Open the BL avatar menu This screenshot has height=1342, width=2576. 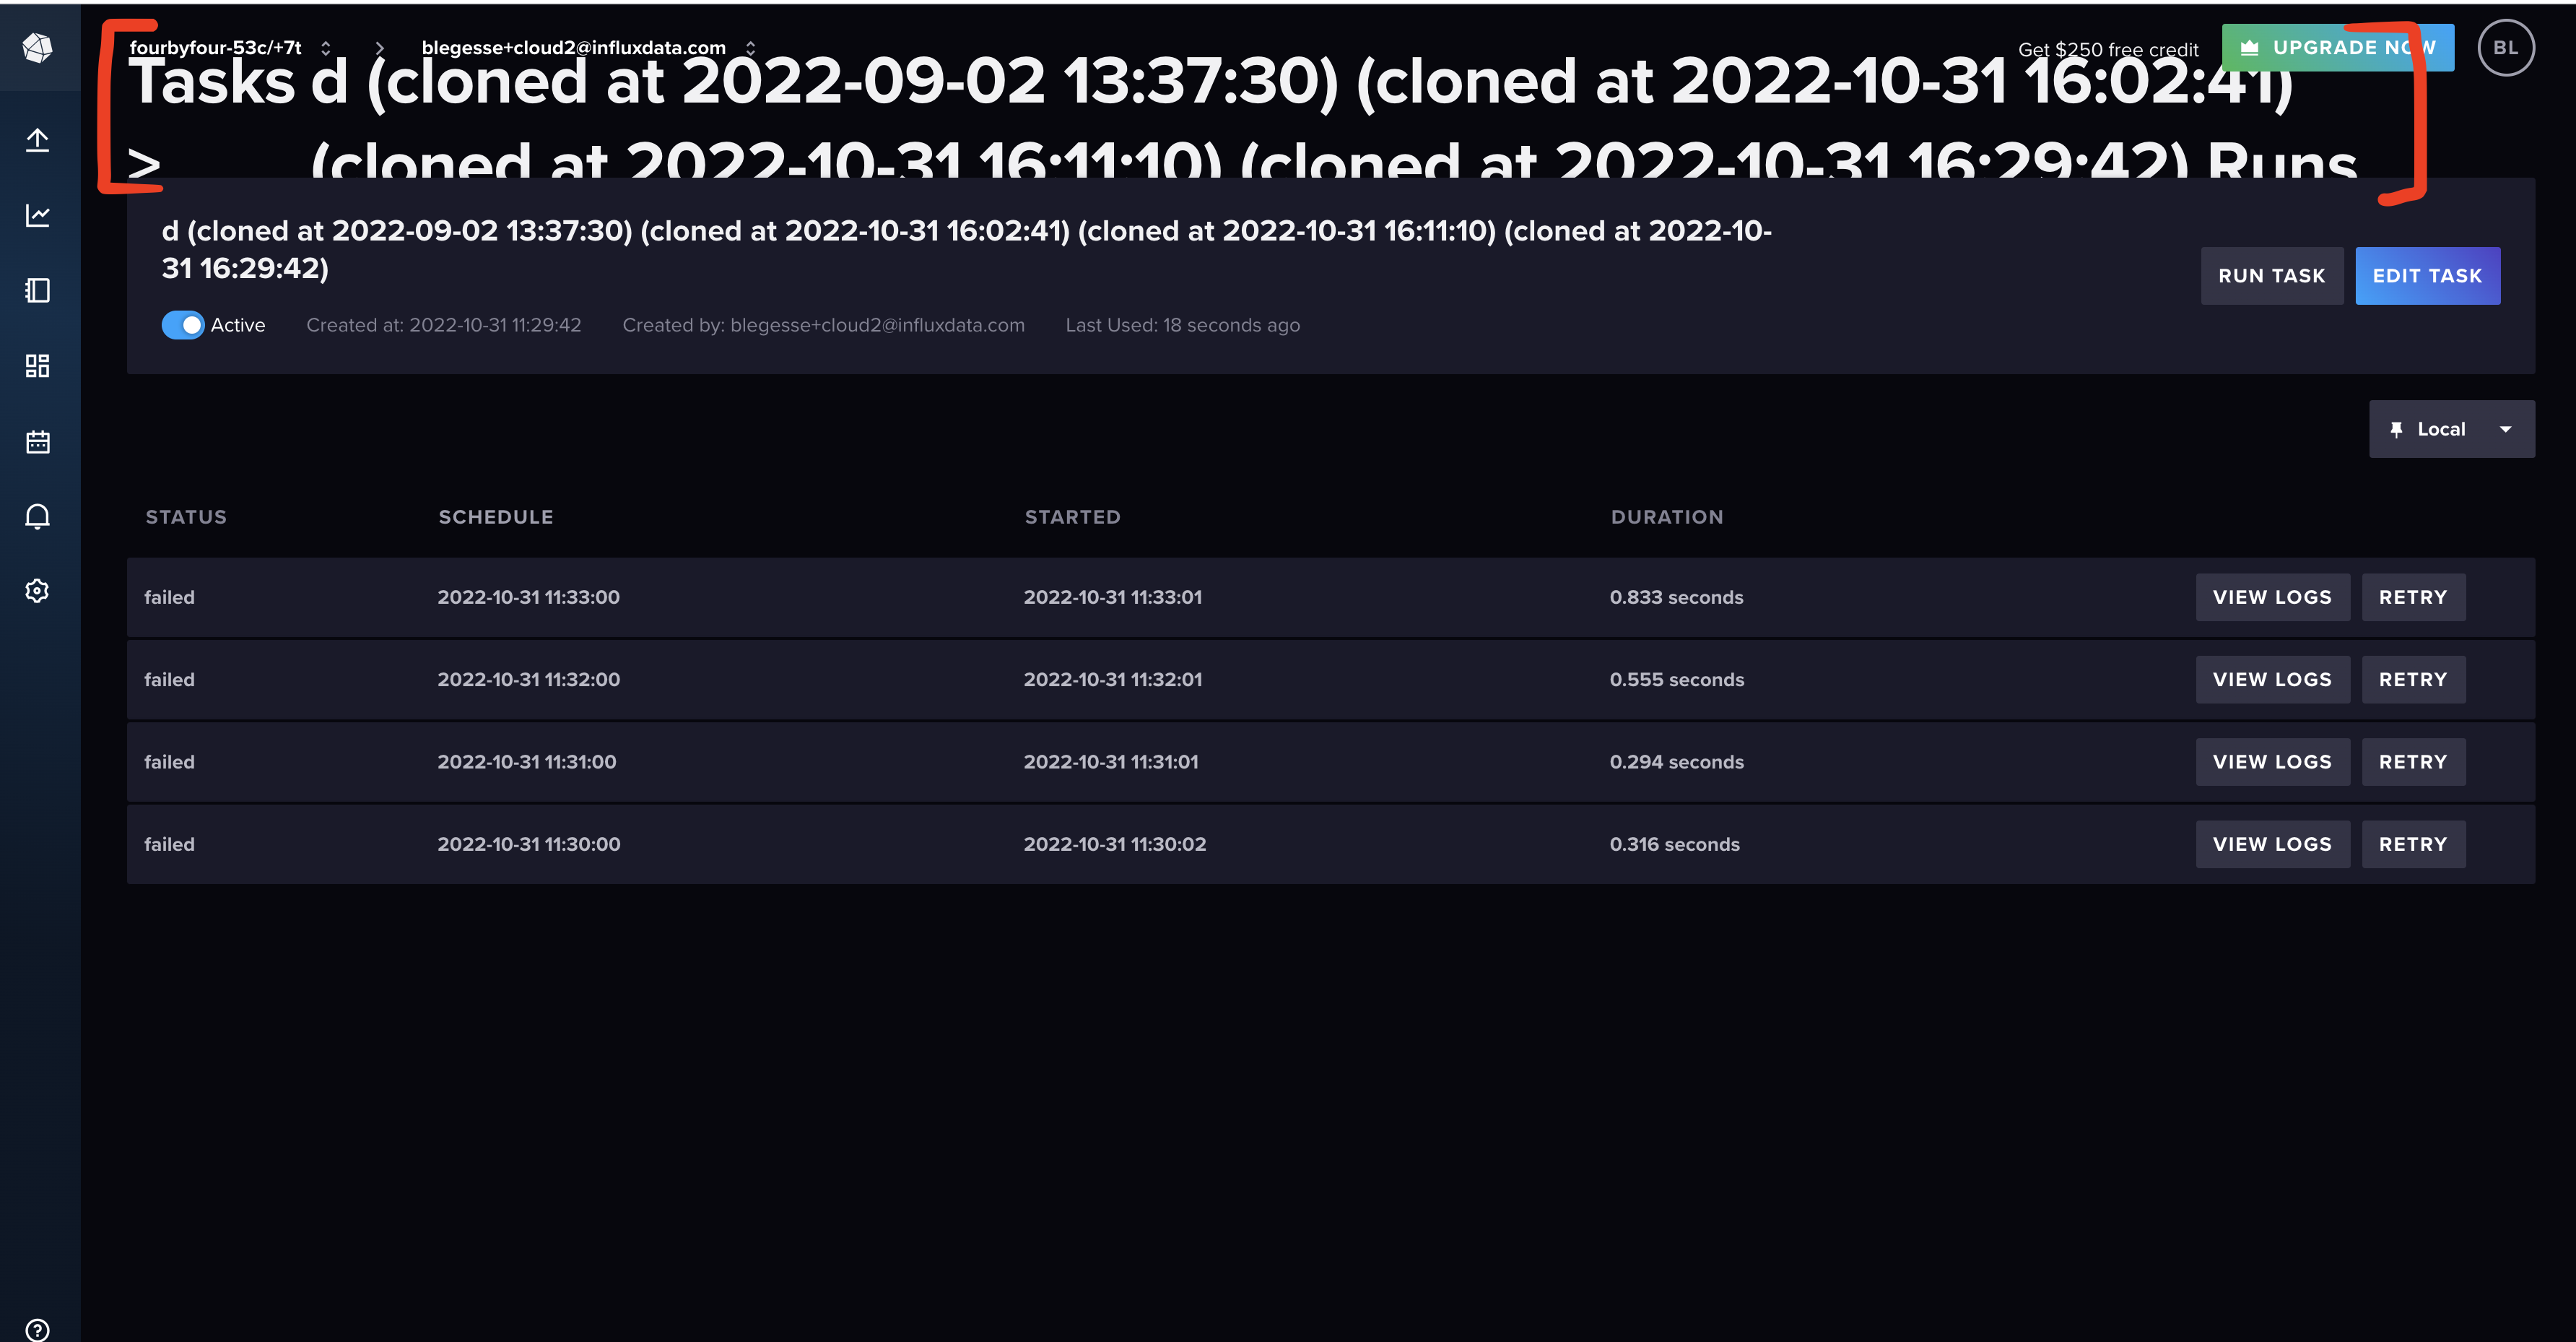point(2506,46)
